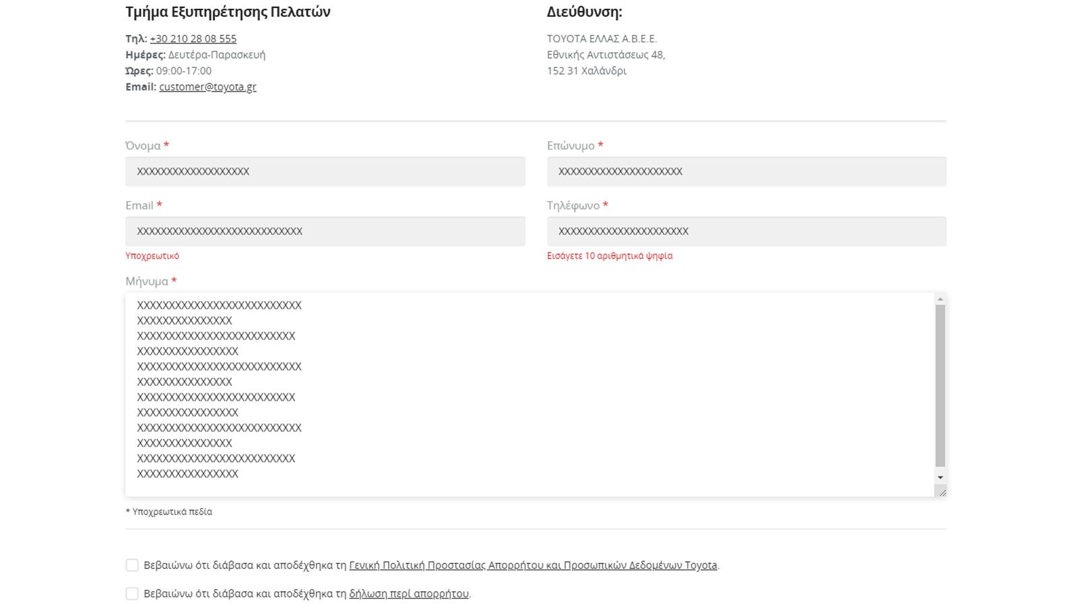1078x606 pixels.
Task: Click the Email field label above input
Action: click(139, 205)
